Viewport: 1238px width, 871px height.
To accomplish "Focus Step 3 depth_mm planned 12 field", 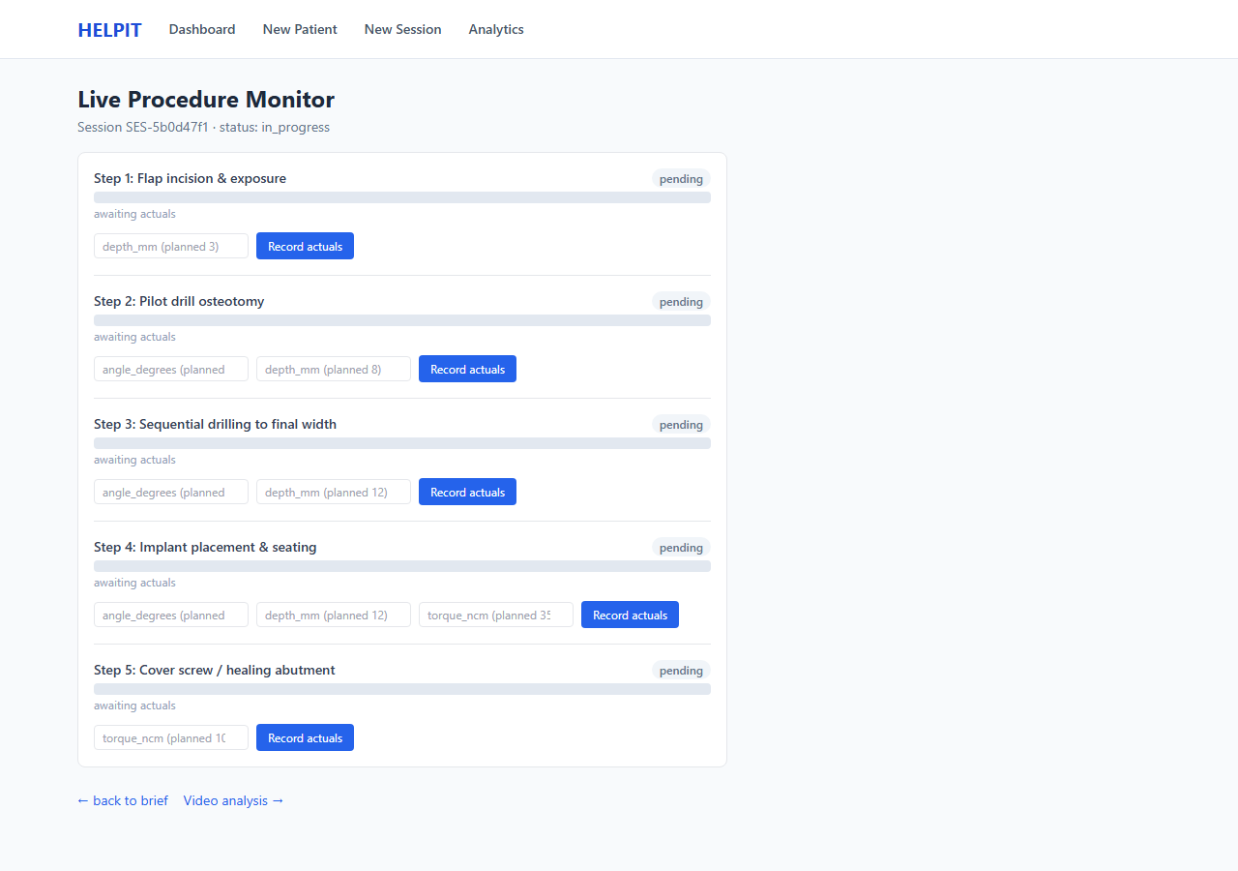I will (x=334, y=492).
